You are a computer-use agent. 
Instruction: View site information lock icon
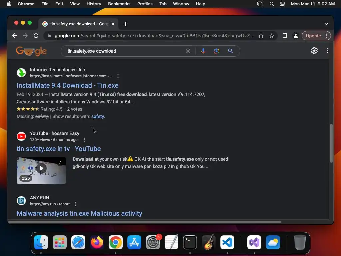click(x=49, y=36)
